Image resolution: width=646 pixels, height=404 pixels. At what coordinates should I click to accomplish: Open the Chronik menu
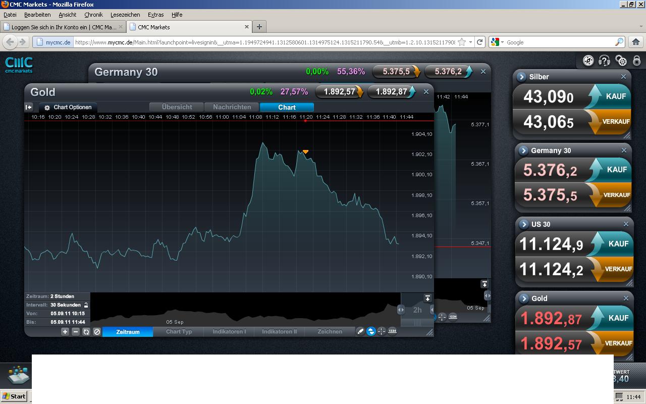tap(93, 15)
